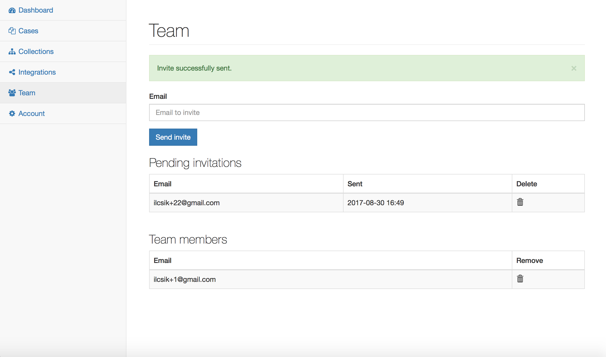Click the 2017-08-30 16:49 sent date cell

pos(376,203)
